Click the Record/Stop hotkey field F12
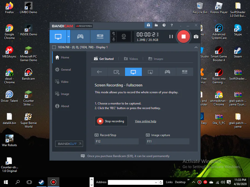Image resolution: width=250 pixels, height=187 pixels. click(117, 141)
